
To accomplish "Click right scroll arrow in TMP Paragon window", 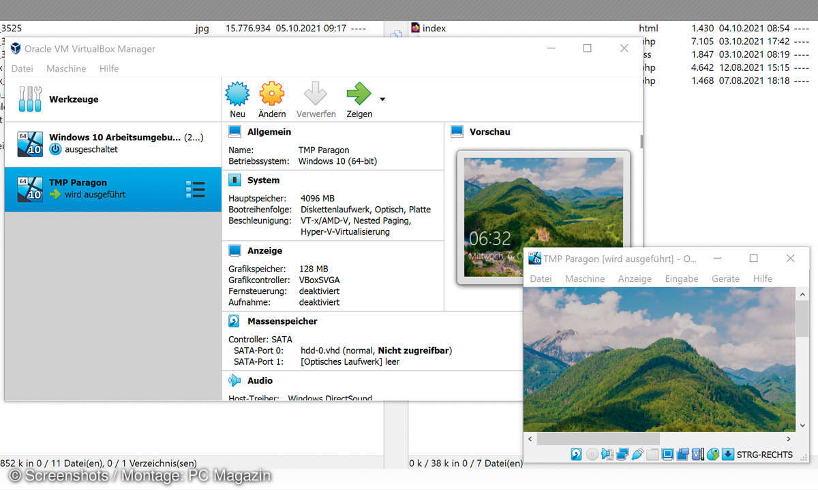I will tap(789, 439).
